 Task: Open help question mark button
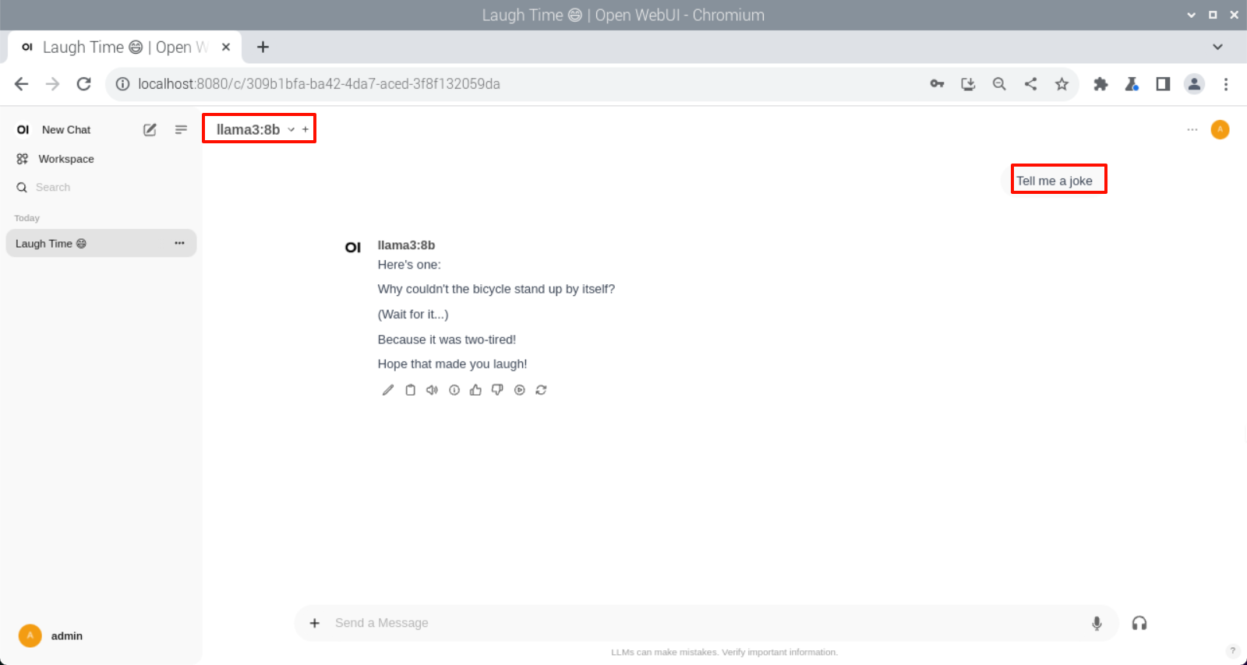pyautogui.click(x=1232, y=651)
